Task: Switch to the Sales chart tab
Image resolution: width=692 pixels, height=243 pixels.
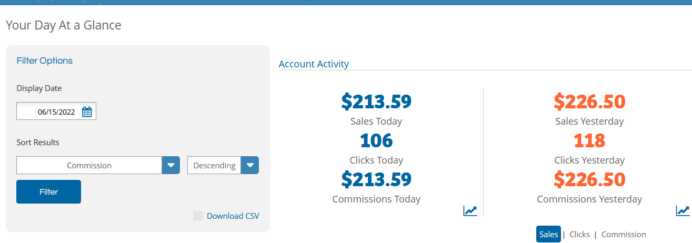Action: pyautogui.click(x=548, y=235)
